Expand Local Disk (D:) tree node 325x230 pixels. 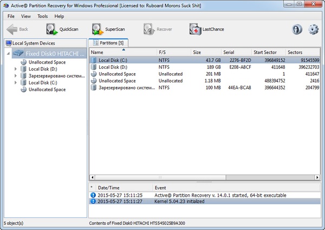pyautogui.click(x=15, y=69)
